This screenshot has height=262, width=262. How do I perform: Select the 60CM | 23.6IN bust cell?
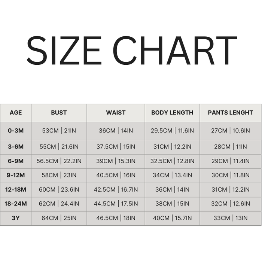pyautogui.click(x=59, y=189)
